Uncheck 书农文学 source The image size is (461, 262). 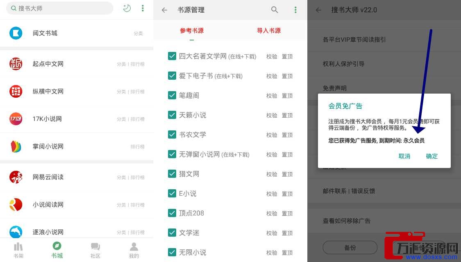pos(172,134)
